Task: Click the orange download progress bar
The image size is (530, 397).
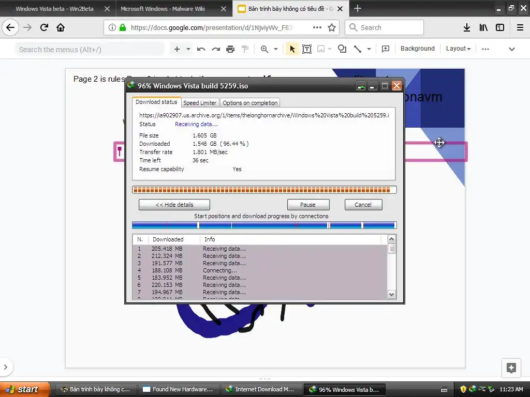Action: pyautogui.click(x=264, y=190)
